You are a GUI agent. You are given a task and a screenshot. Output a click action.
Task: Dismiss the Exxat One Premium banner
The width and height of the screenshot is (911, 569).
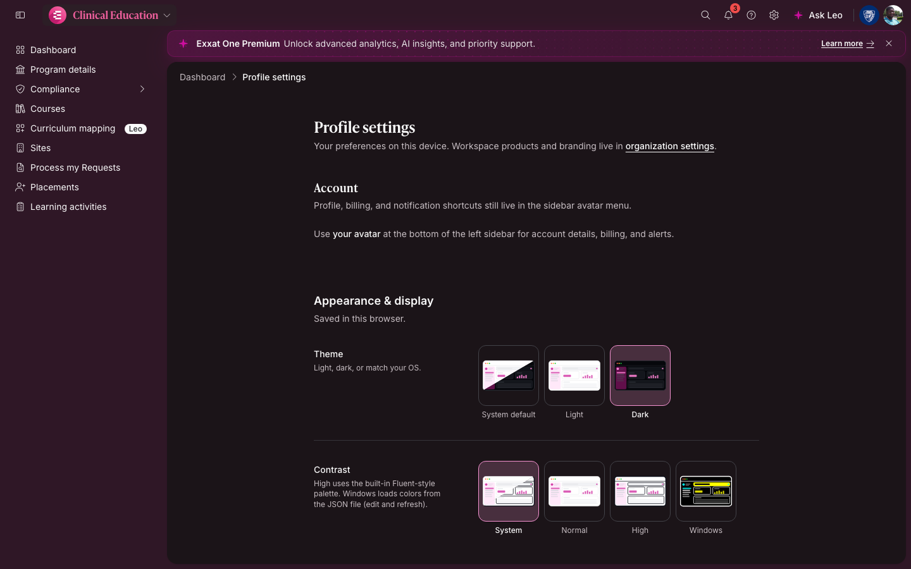click(x=889, y=44)
